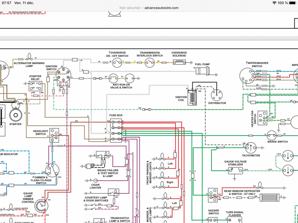This screenshot has height=223, width=298.
Task: Select the brake failure test switch box
Action: click(x=102, y=155)
